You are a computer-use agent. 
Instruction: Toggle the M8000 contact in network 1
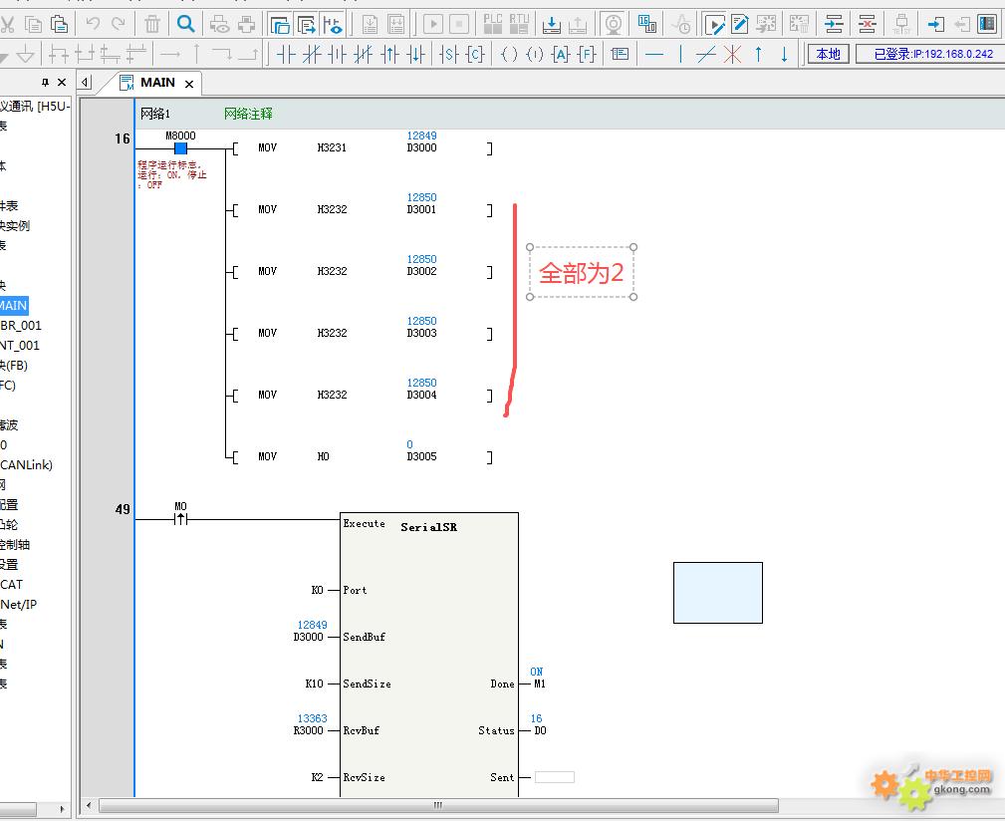point(180,148)
